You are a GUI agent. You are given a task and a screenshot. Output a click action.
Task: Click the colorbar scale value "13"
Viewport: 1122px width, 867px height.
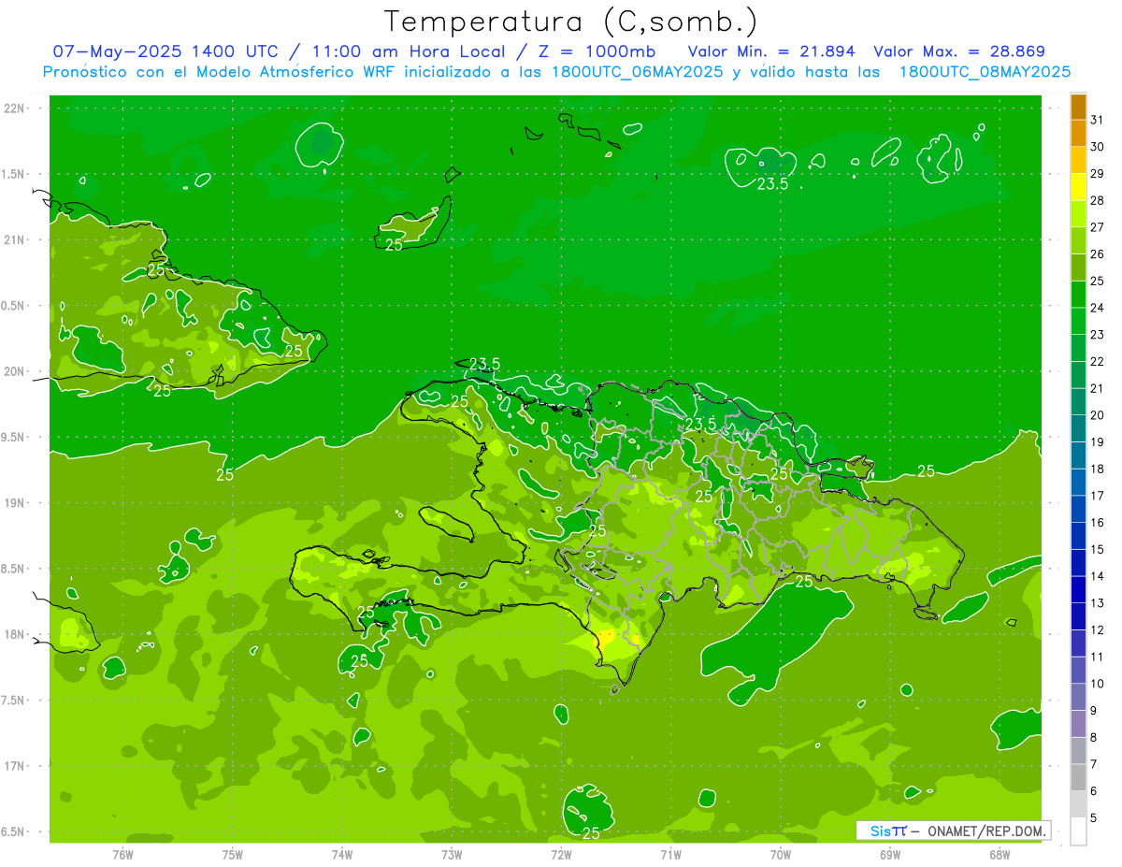[x=1098, y=603]
